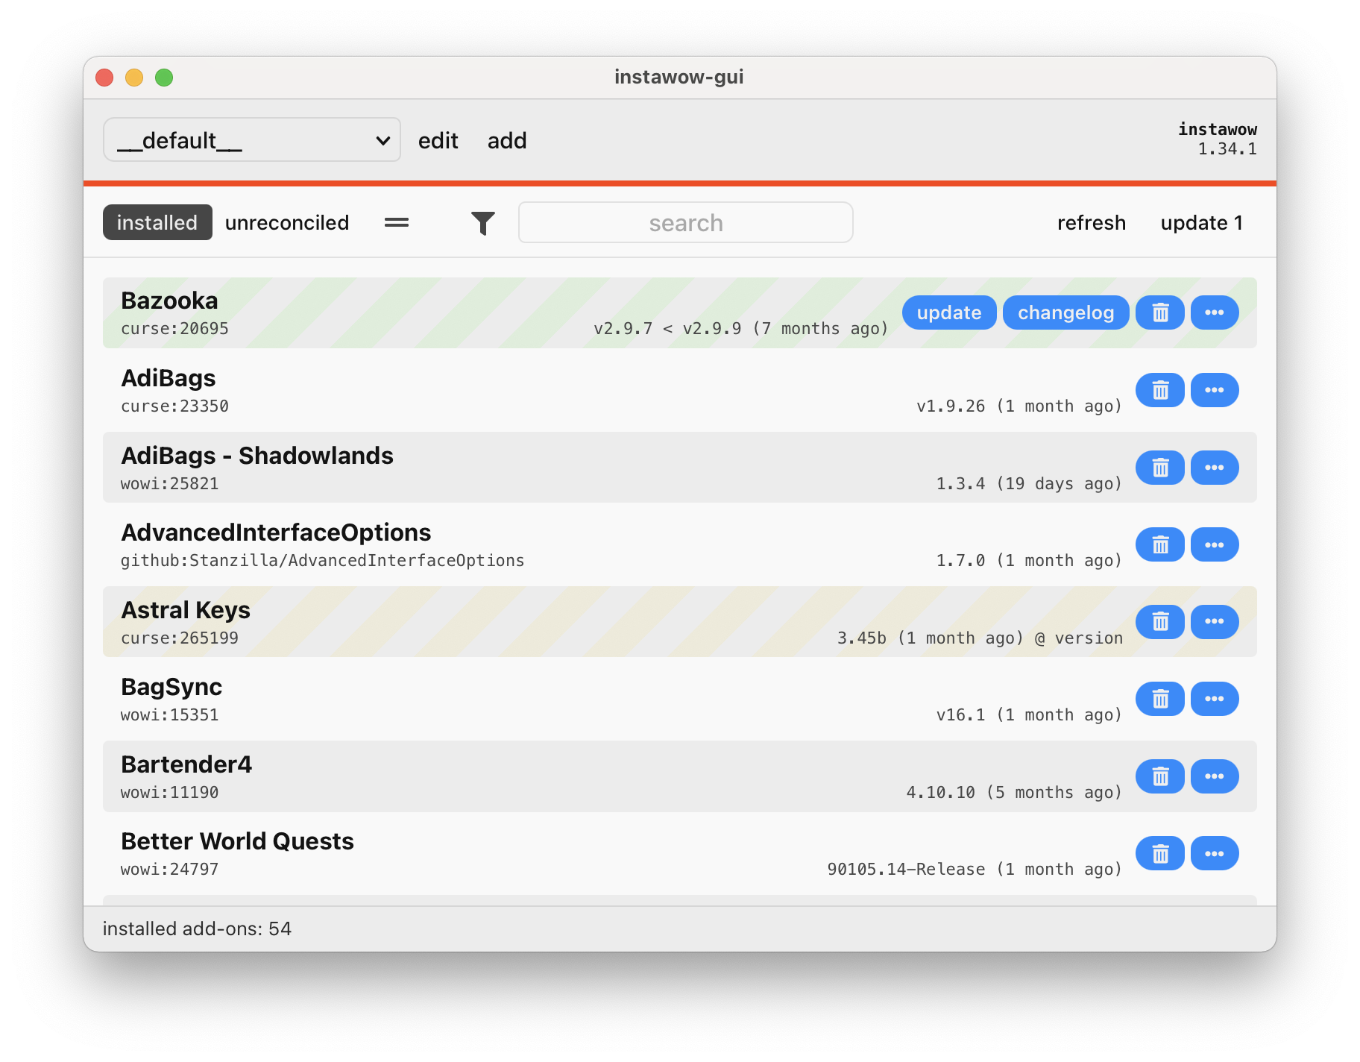Screen dimensions: 1360x1062
Task: Click add profile button
Action: click(x=507, y=140)
